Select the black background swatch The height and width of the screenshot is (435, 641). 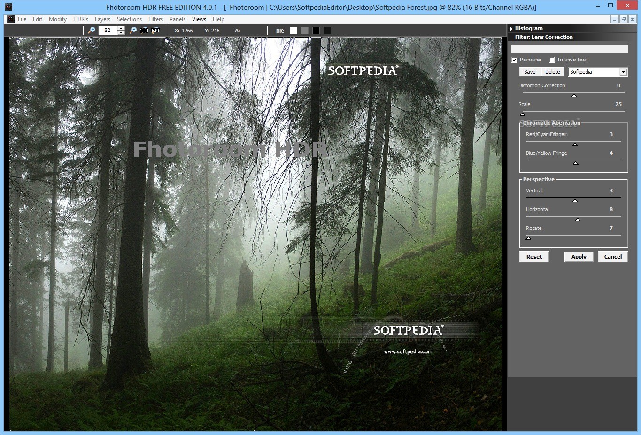click(316, 31)
